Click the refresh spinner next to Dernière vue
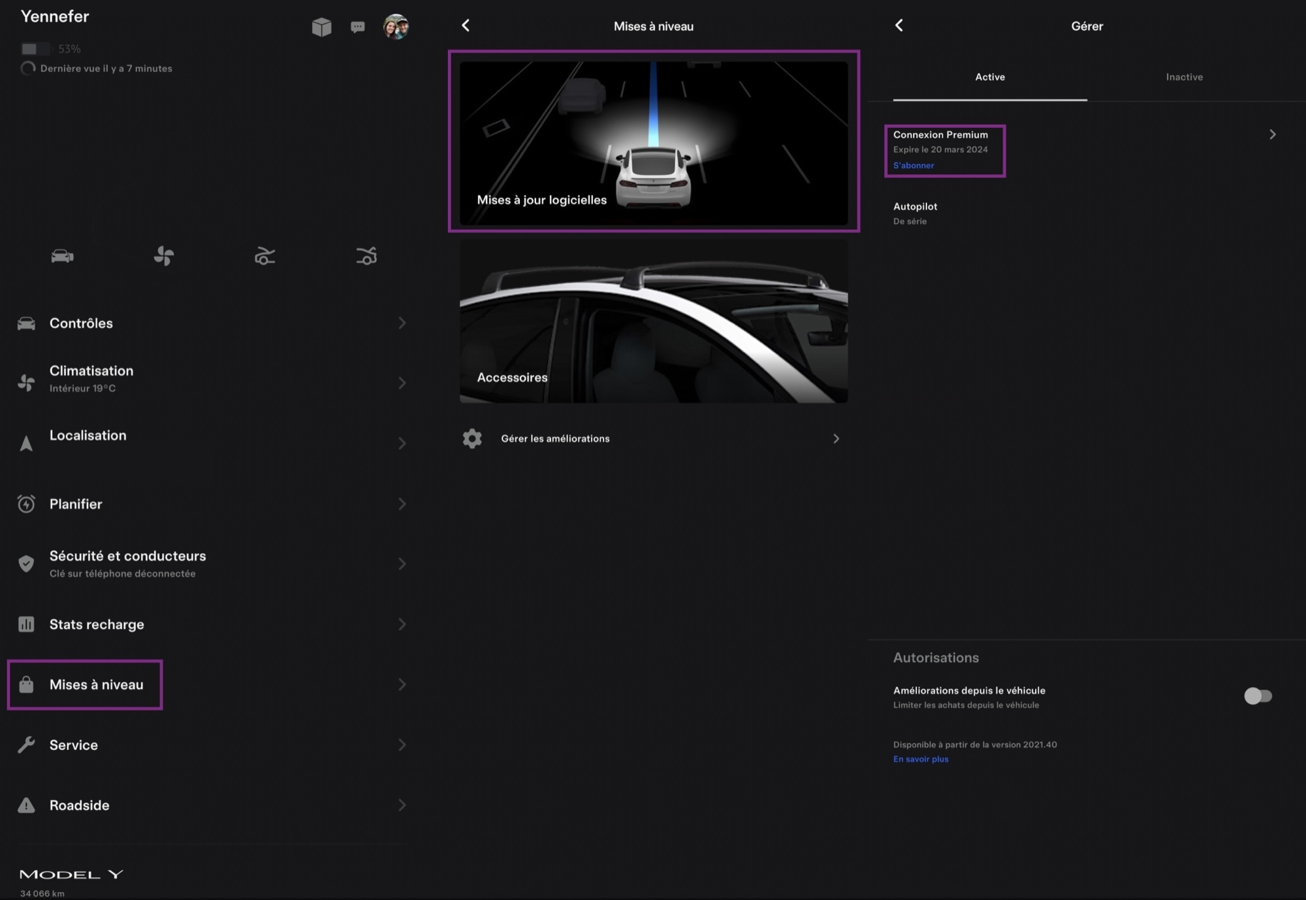 click(28, 68)
